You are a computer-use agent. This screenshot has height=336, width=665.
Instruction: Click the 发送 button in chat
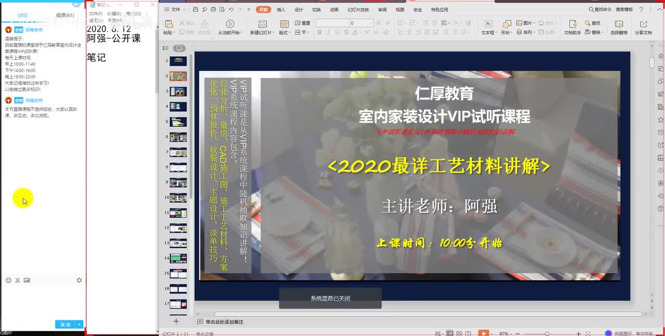click(65, 325)
